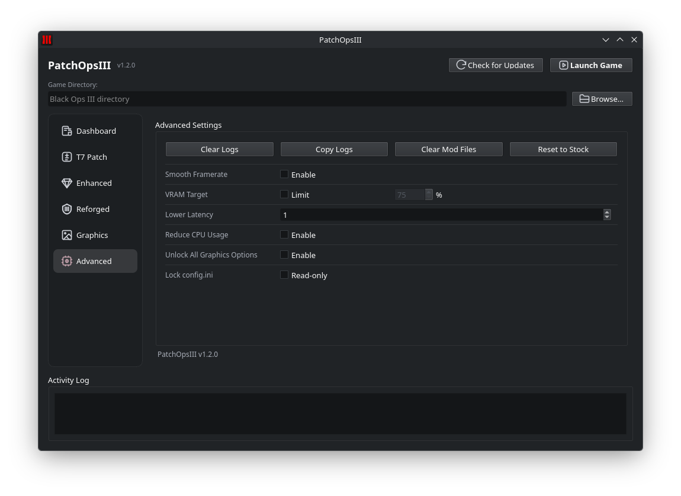The width and height of the screenshot is (681, 496).
Task: Click the Copy Logs button
Action: click(x=334, y=149)
